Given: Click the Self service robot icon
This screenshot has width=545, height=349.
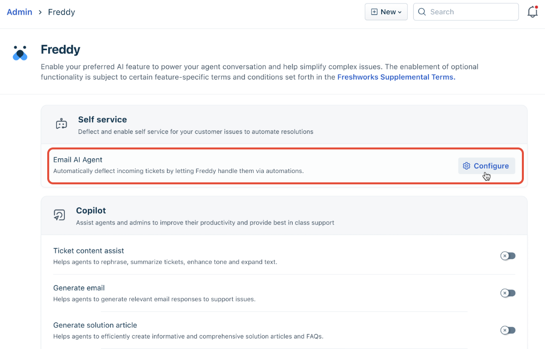Looking at the screenshot, I should tap(61, 124).
